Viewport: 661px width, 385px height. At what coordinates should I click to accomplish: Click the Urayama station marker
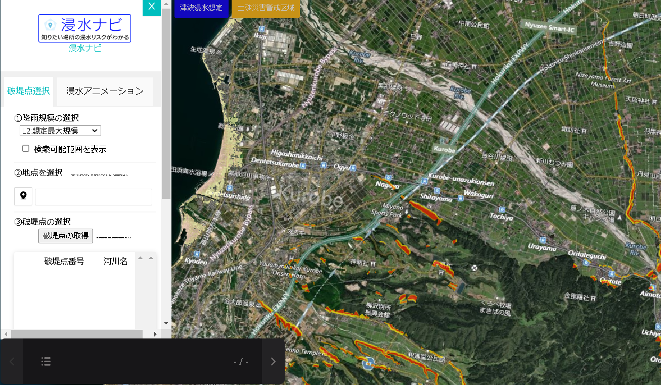(542, 240)
